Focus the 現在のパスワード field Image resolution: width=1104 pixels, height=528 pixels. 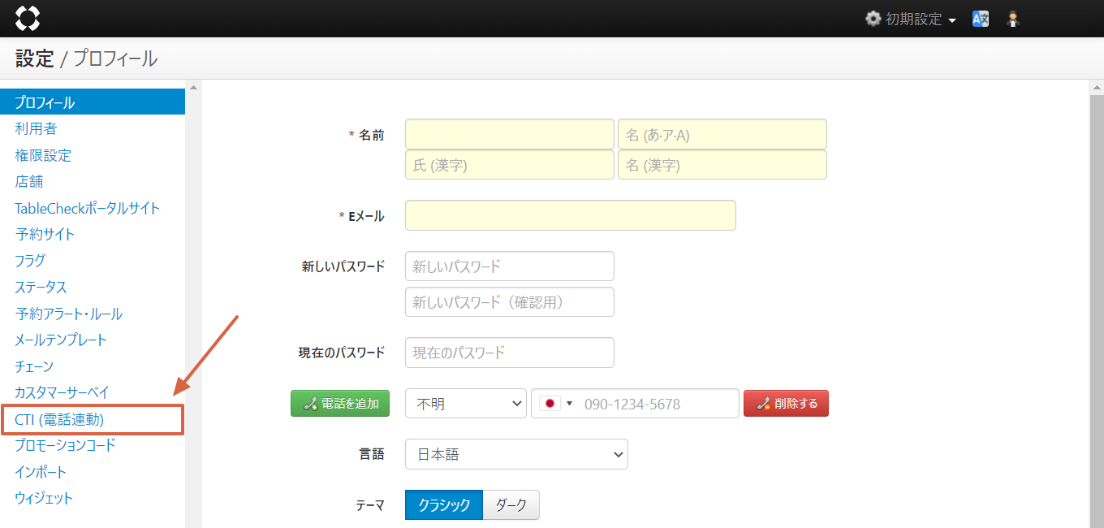[509, 353]
